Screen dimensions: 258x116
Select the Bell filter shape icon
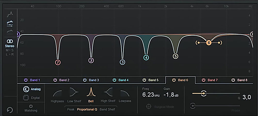click(91, 92)
